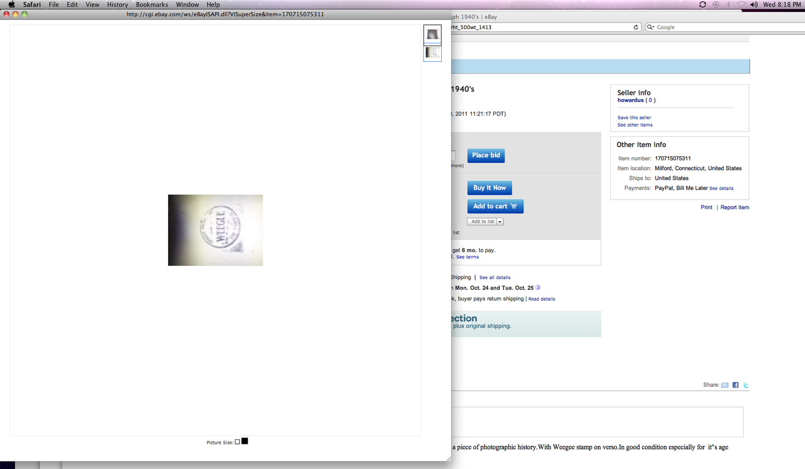This screenshot has height=469, width=805.
Task: Select the second Weegee stamp thumbnail
Action: tap(432, 53)
